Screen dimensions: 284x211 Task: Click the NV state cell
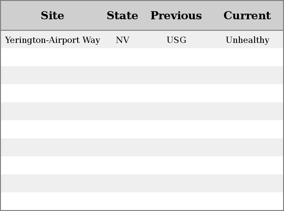tap(123, 40)
